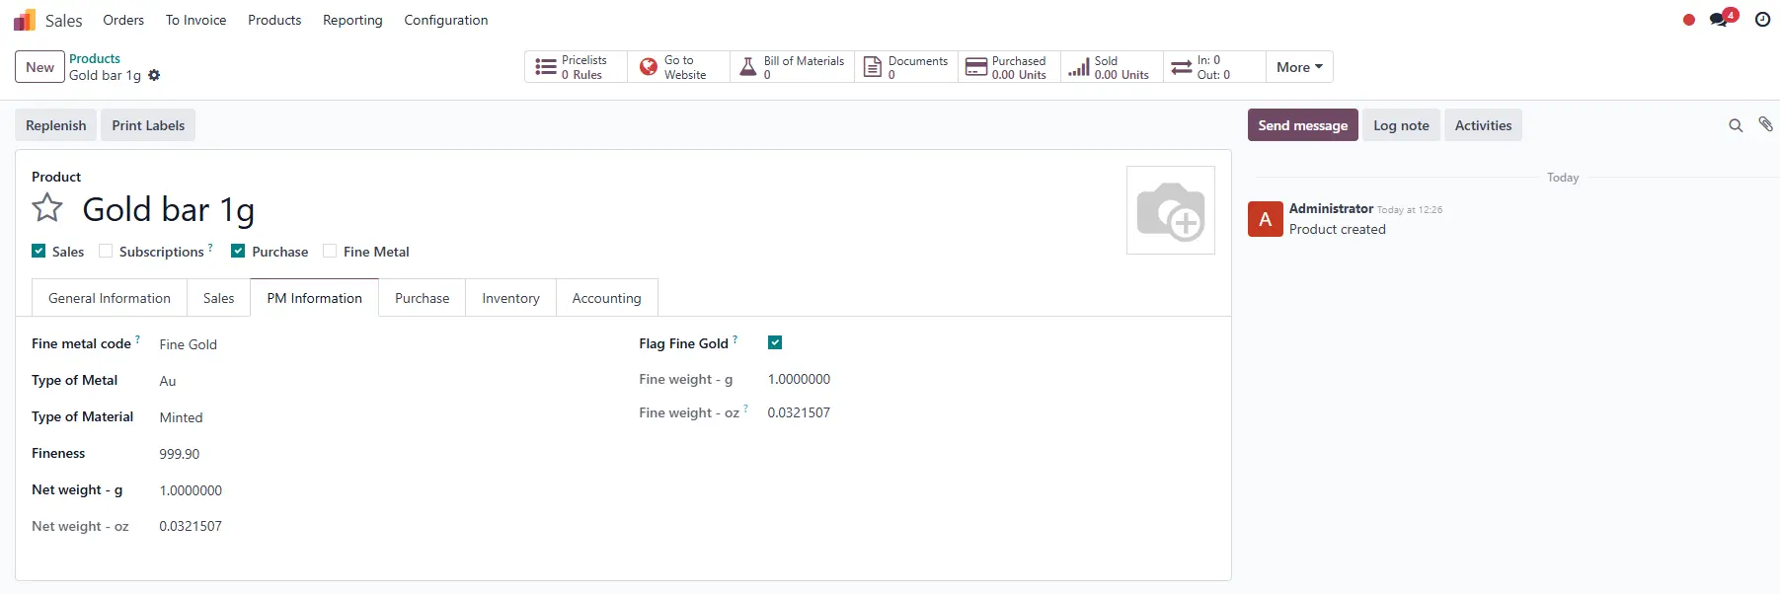Open the Odoo apps home icon
The image size is (1780, 594).
tap(25, 20)
